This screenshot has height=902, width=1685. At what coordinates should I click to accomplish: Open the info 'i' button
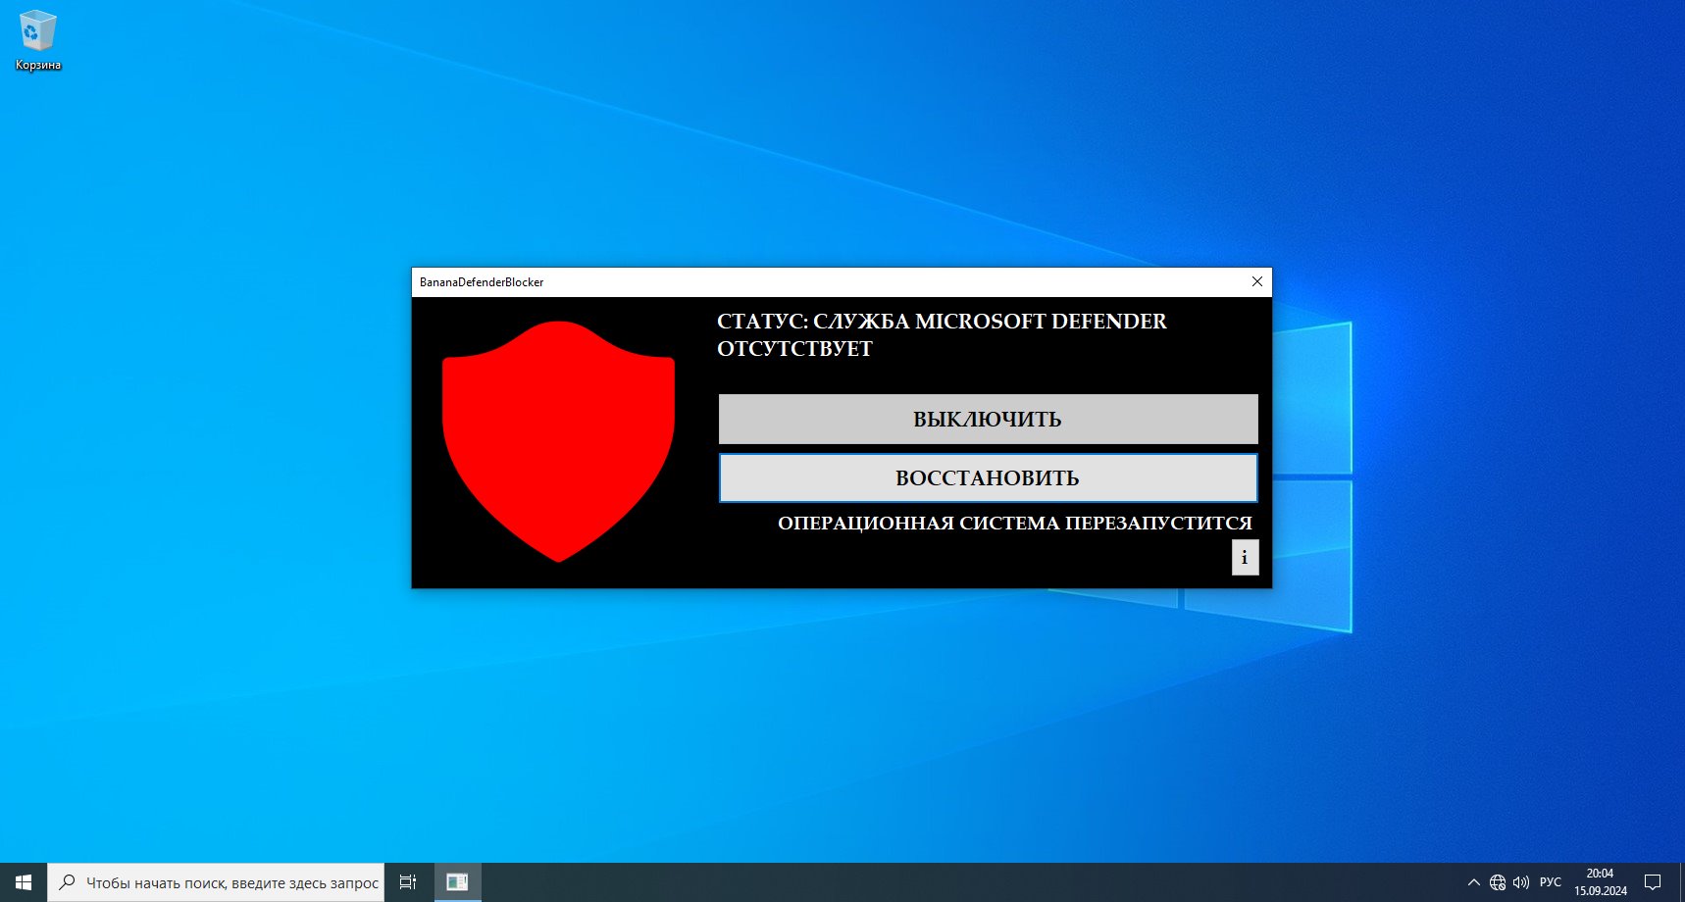point(1245,557)
